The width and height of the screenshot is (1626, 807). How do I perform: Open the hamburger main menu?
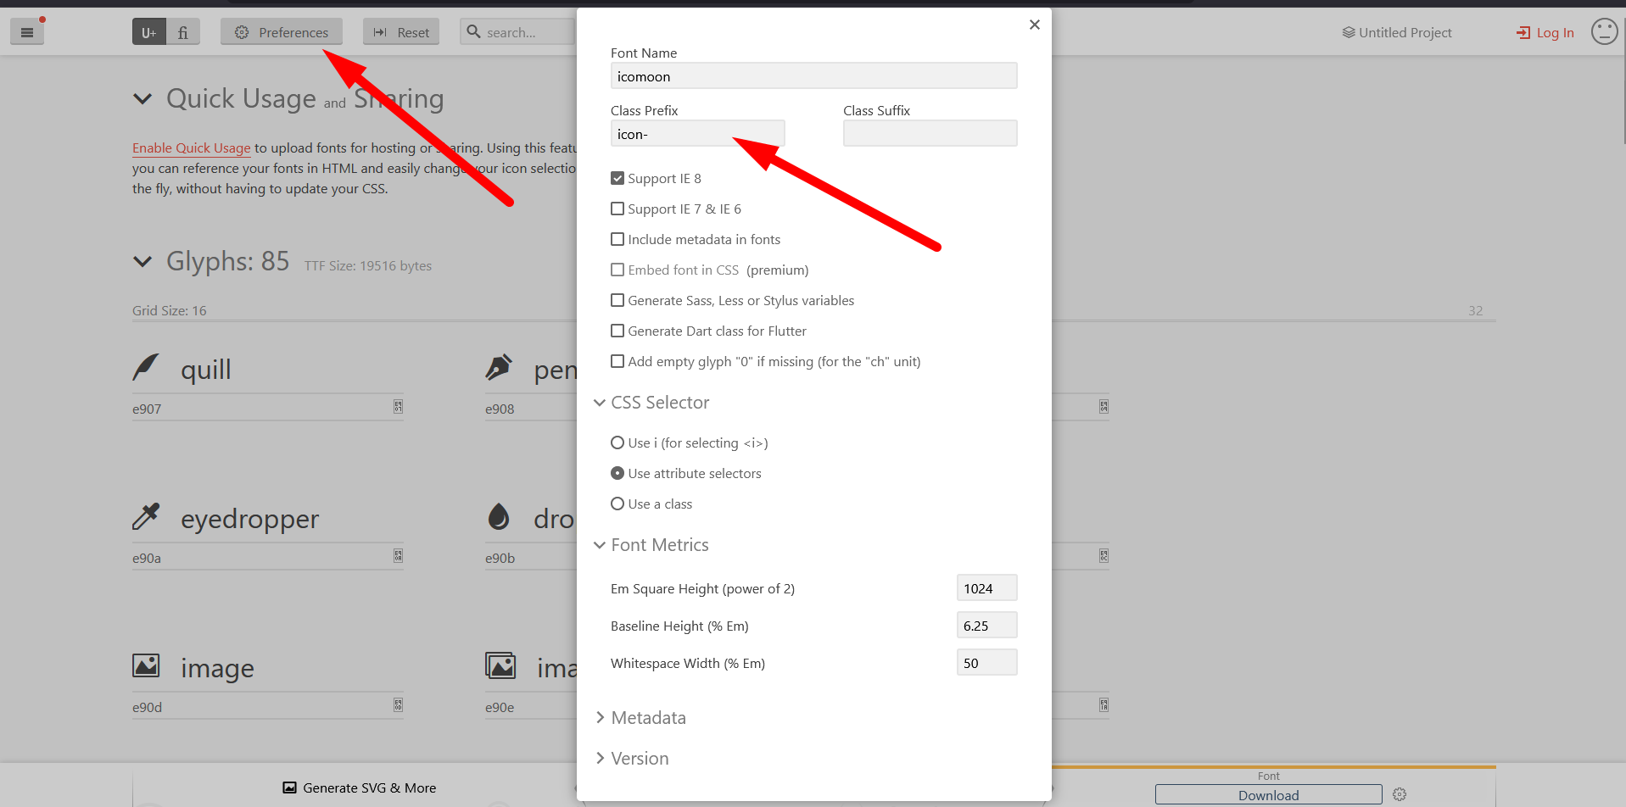tap(27, 32)
